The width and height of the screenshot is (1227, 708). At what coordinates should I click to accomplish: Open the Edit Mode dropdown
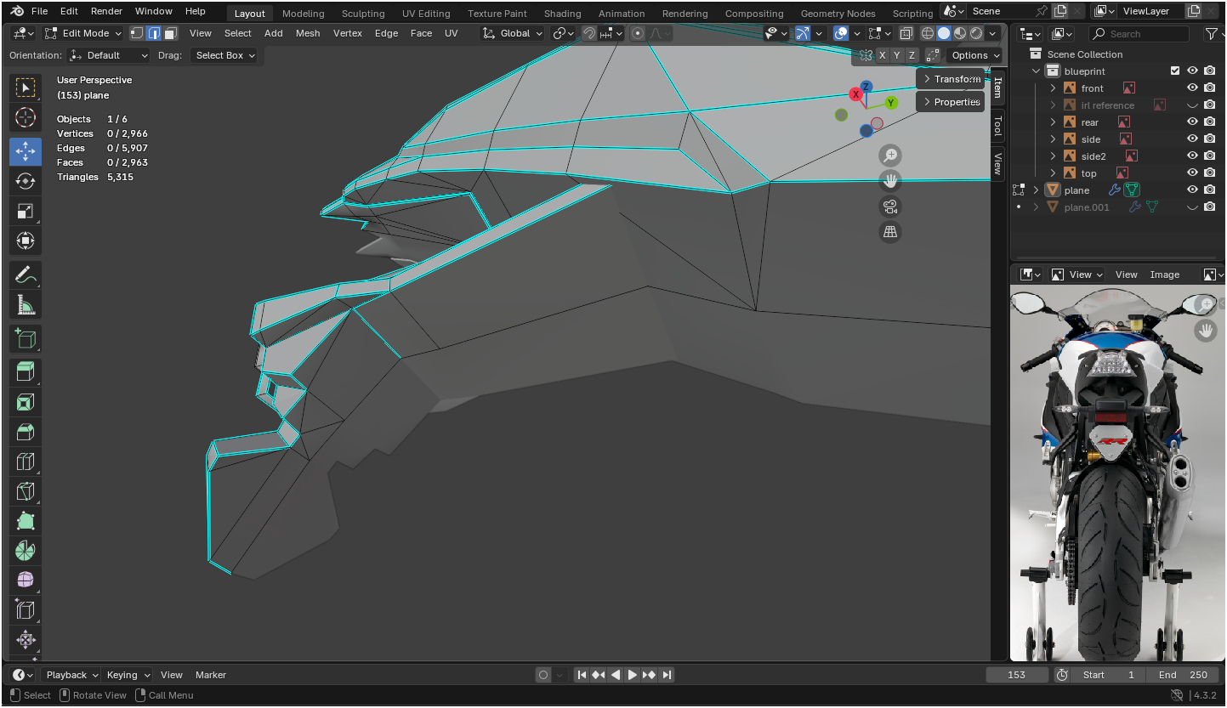coord(83,33)
